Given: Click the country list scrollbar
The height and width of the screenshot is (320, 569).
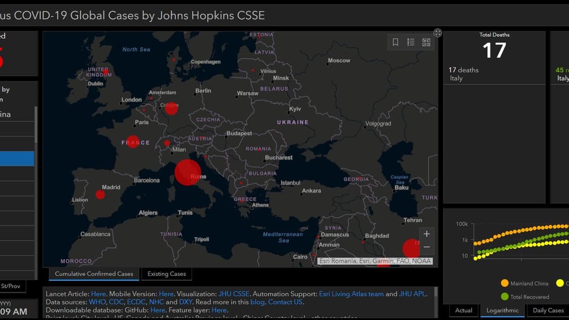Looking at the screenshot, I should 36,125.
